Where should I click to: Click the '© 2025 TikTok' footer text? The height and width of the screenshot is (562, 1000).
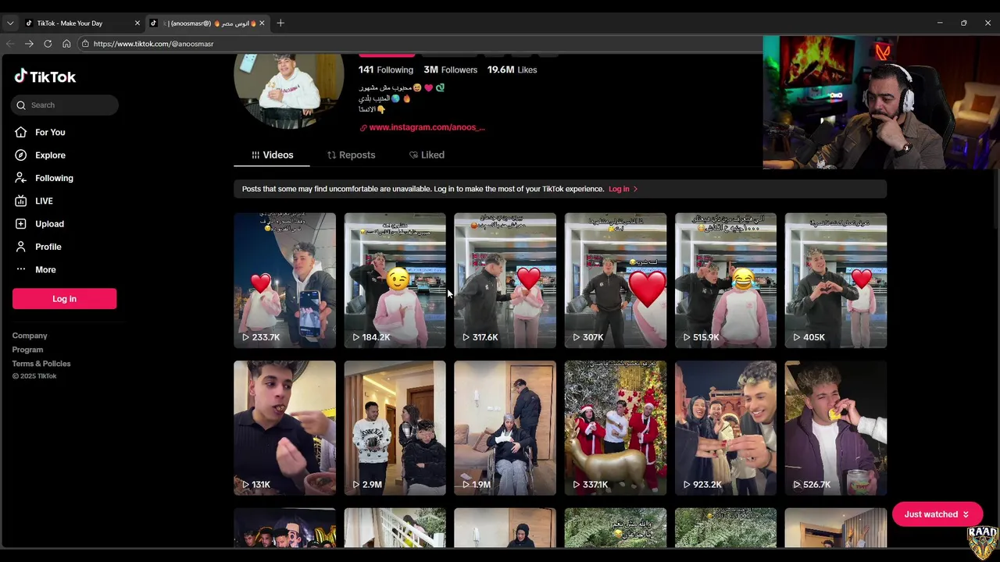pyautogui.click(x=34, y=376)
